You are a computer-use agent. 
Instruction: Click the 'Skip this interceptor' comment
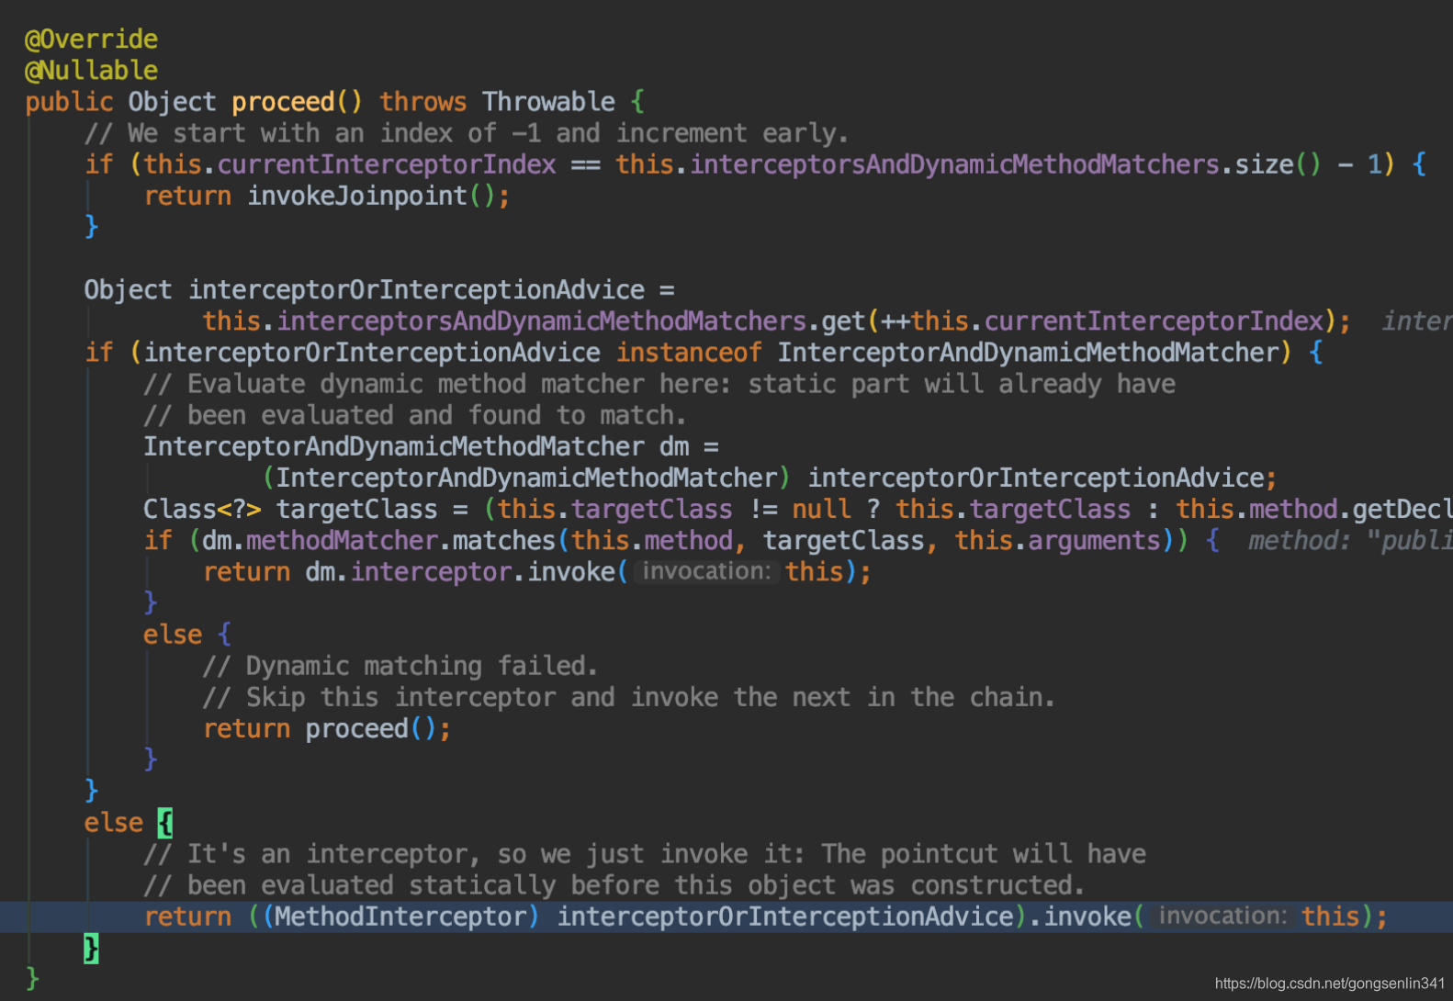(628, 698)
